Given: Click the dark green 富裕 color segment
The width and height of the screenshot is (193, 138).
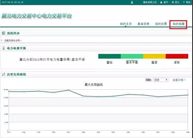Looking at the screenshot, I should (110, 56).
